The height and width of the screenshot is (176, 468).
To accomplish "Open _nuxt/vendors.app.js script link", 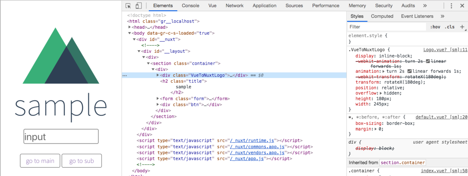I will (x=258, y=153).
